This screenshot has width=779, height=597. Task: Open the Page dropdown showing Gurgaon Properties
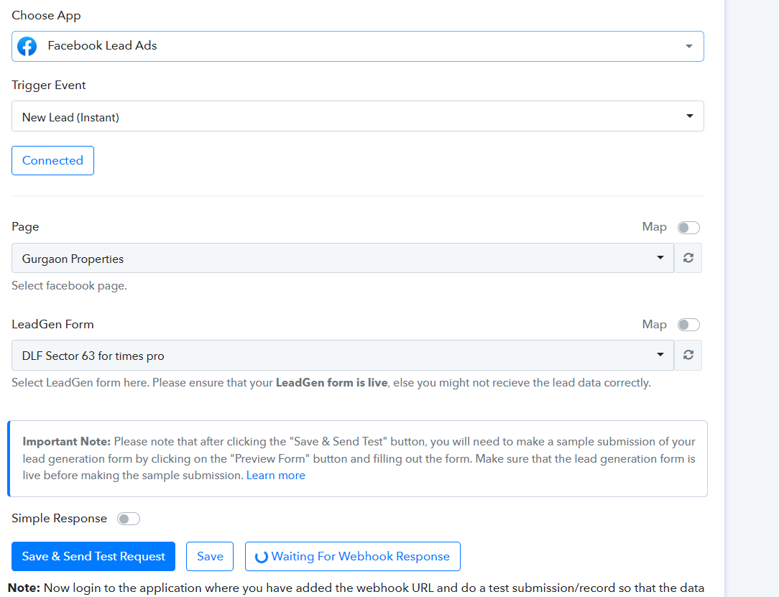pos(343,258)
